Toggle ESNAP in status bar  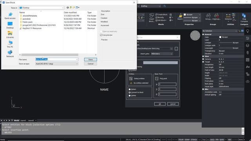tap(187, 139)
